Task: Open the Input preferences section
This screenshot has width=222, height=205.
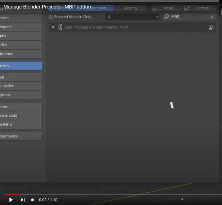Action: (x=21, y=77)
